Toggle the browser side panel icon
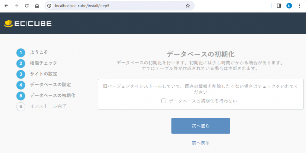Screen dimensions: 306x153 point(279,6)
